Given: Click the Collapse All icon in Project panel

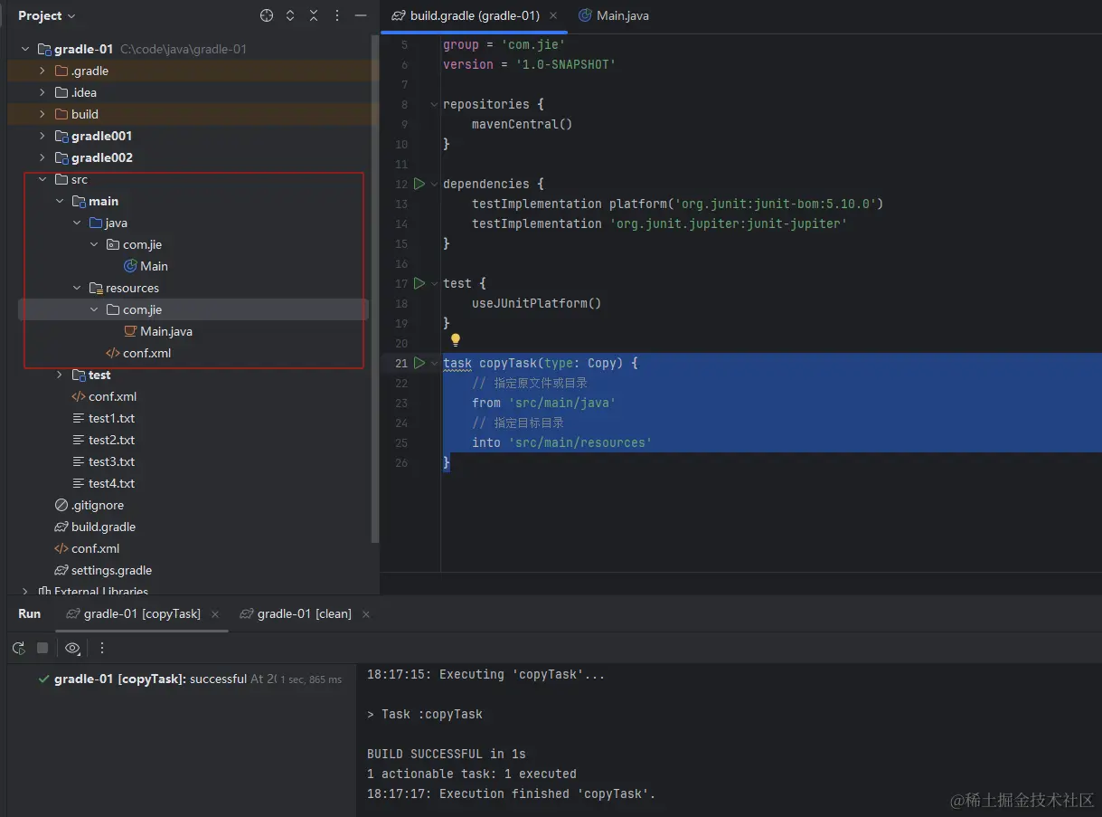Looking at the screenshot, I should 314,15.
